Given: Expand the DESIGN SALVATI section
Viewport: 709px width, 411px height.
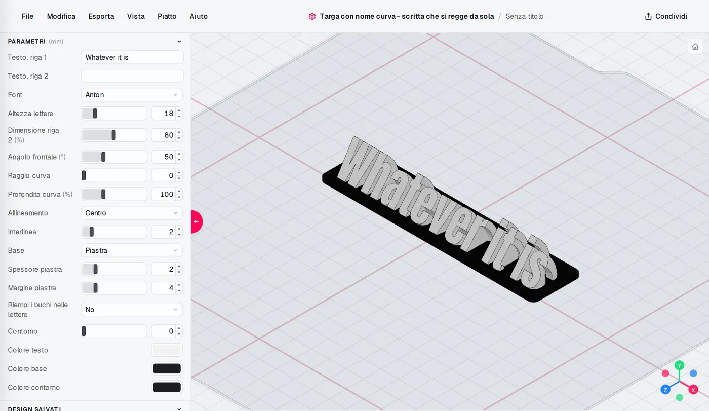Looking at the screenshot, I should click(x=179, y=409).
